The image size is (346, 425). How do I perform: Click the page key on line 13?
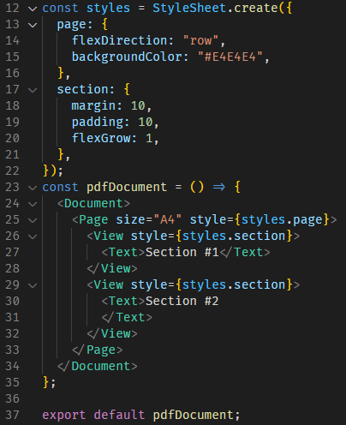tap(71, 25)
